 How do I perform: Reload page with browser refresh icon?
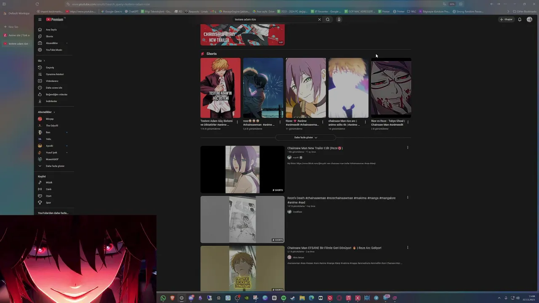37,4
